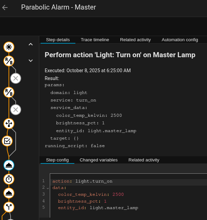Viewport: 207px width, 220px height.
Task: Open the upper Related activity tab
Action: click(135, 40)
